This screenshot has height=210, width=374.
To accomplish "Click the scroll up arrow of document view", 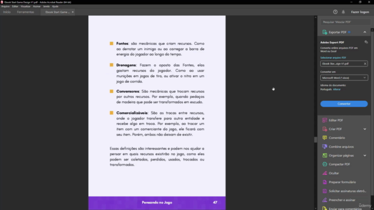I will 316,17.
